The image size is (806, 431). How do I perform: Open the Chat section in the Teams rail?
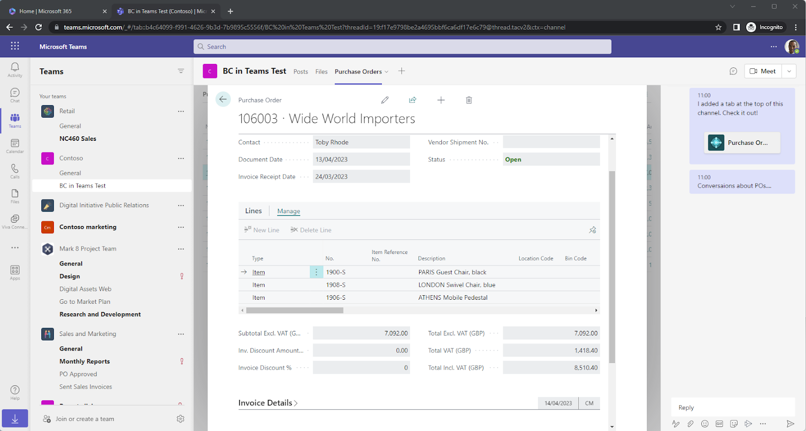tap(15, 95)
